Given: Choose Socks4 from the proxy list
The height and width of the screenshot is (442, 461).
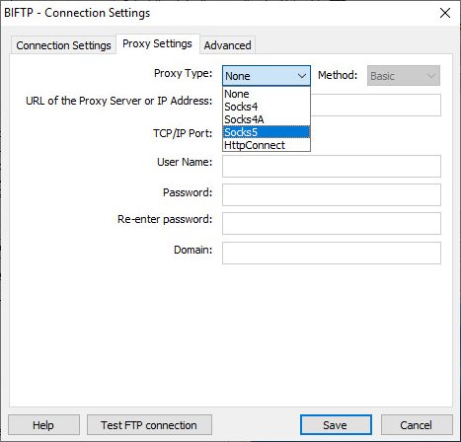Looking at the screenshot, I should [x=267, y=107].
